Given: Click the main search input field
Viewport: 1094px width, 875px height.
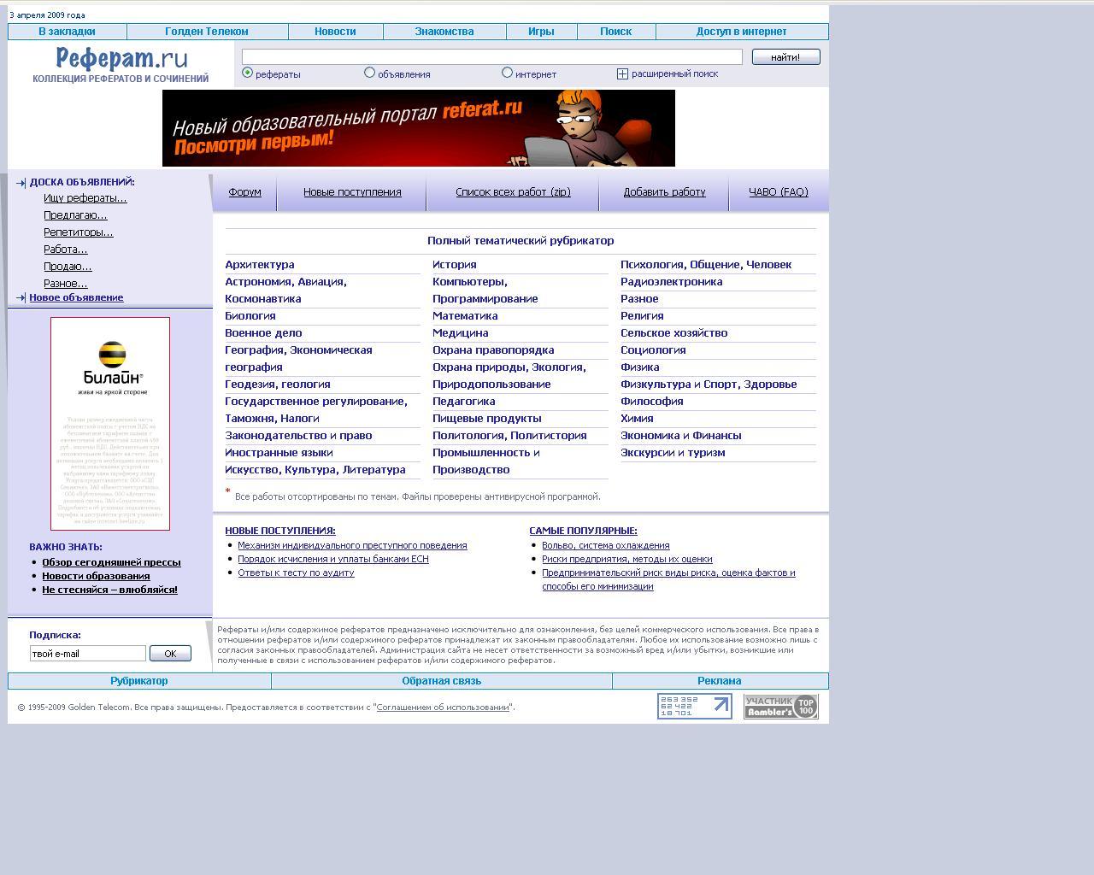Looking at the screenshot, I should 492,56.
